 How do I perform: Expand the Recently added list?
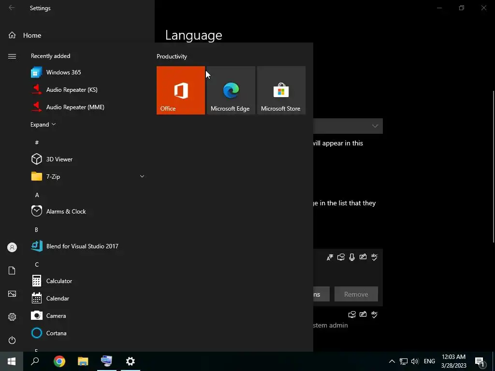click(43, 125)
